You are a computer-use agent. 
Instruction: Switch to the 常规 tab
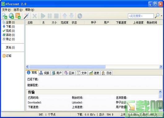(32, 73)
